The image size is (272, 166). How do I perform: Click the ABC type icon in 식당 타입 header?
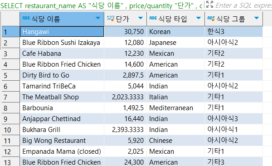click(x=153, y=18)
